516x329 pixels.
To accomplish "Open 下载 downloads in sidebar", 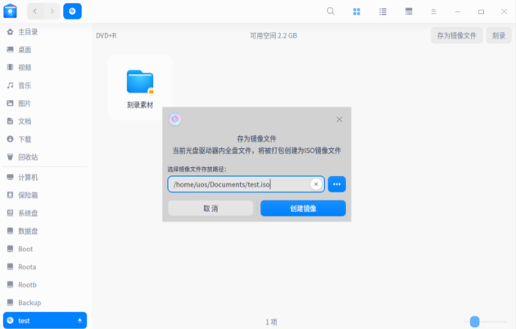I will (x=45, y=139).
